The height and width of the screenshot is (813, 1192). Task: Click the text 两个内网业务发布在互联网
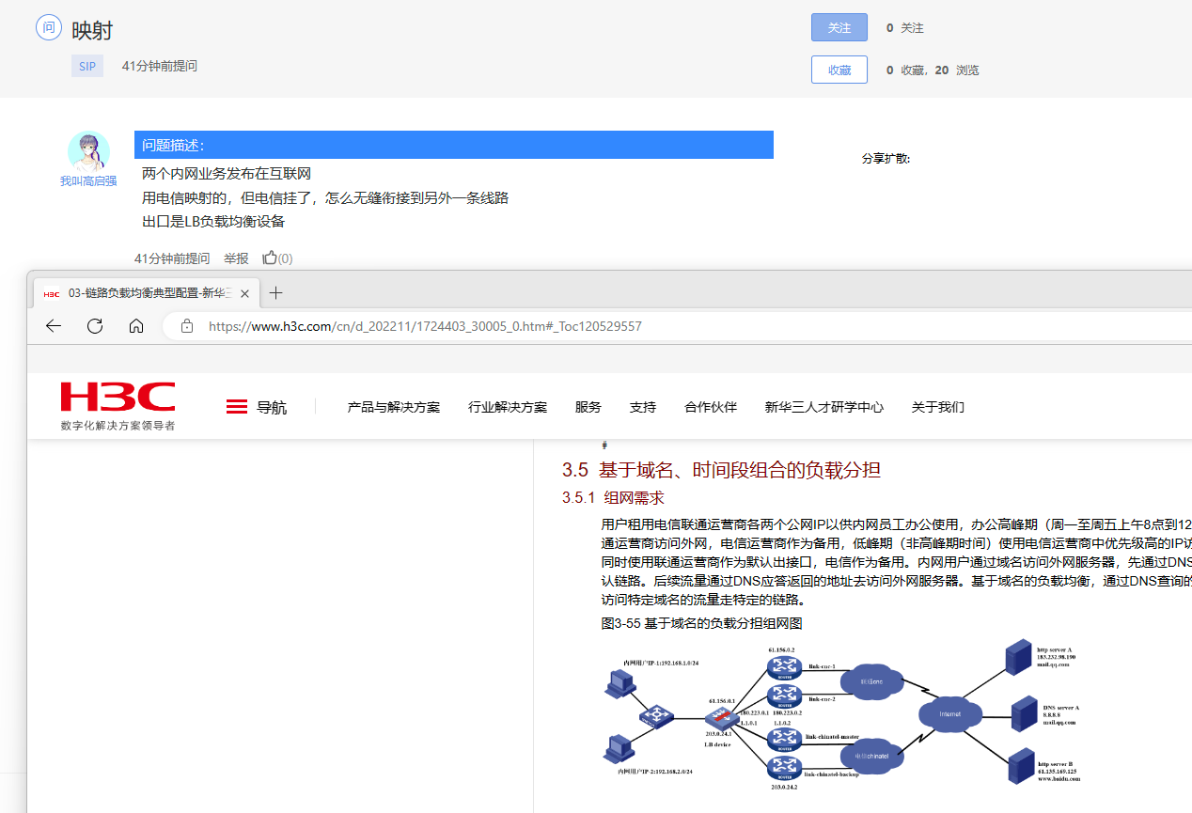(x=227, y=174)
